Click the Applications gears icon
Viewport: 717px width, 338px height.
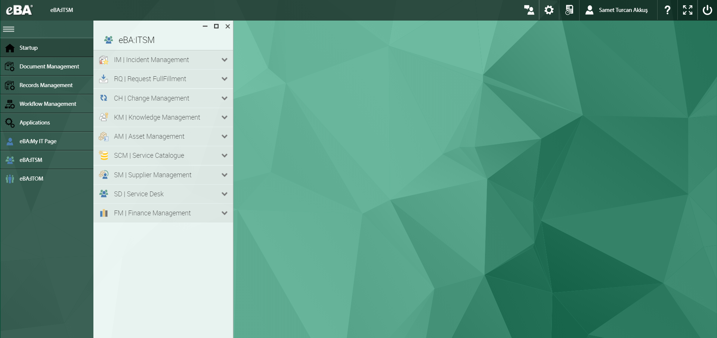(x=10, y=123)
